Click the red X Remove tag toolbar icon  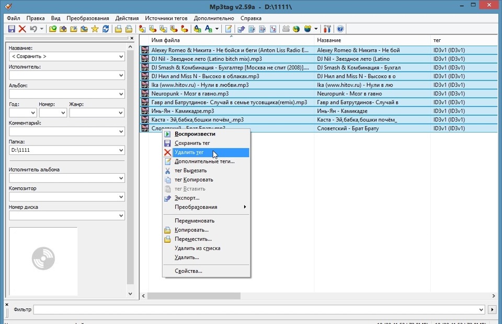pos(22,29)
